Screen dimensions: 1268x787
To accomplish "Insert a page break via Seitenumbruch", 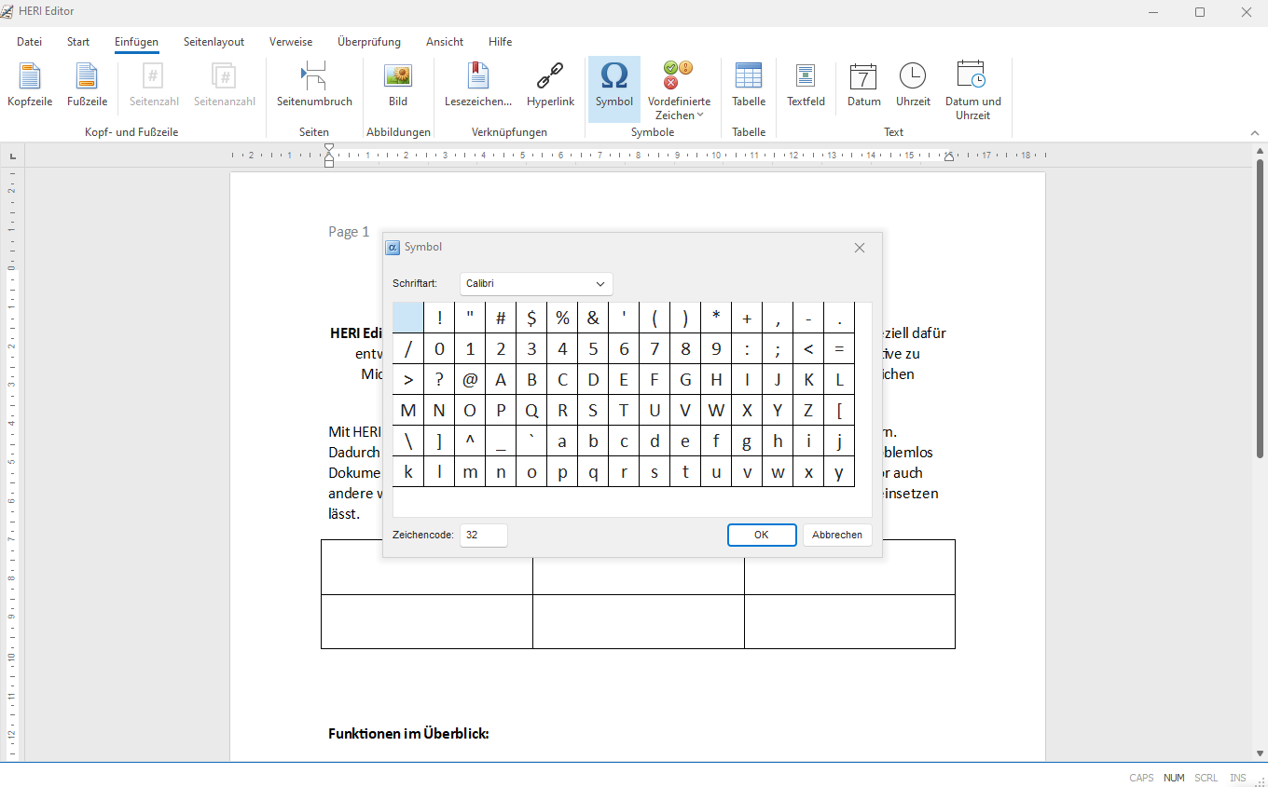I will [314, 86].
